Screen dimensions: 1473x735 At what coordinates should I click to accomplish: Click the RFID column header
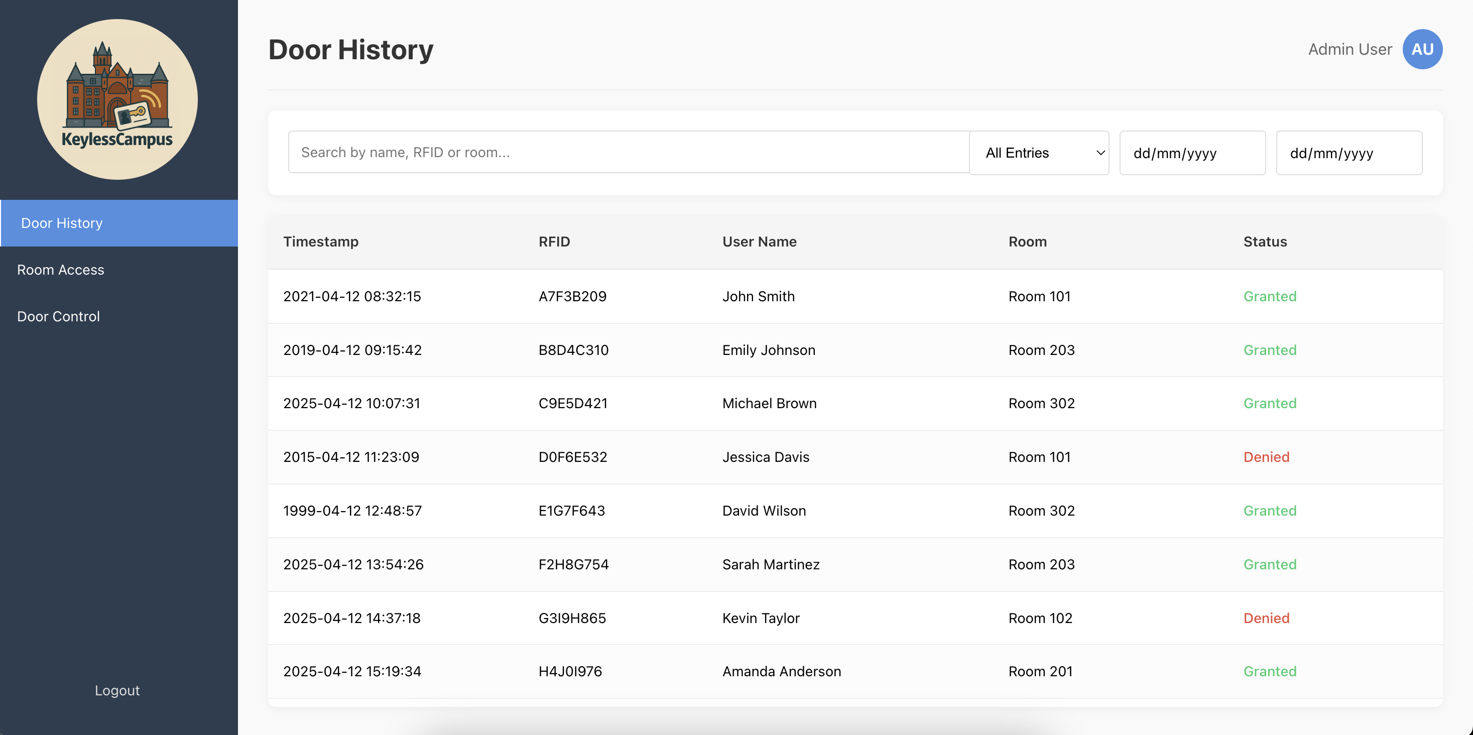pos(554,241)
